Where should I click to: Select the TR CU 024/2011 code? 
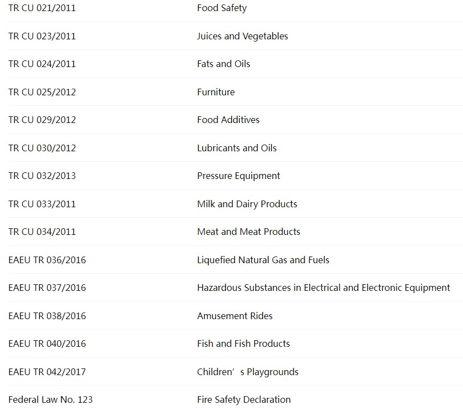click(42, 64)
